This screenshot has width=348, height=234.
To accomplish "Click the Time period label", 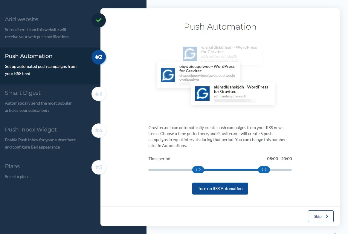I will click(159, 159).
